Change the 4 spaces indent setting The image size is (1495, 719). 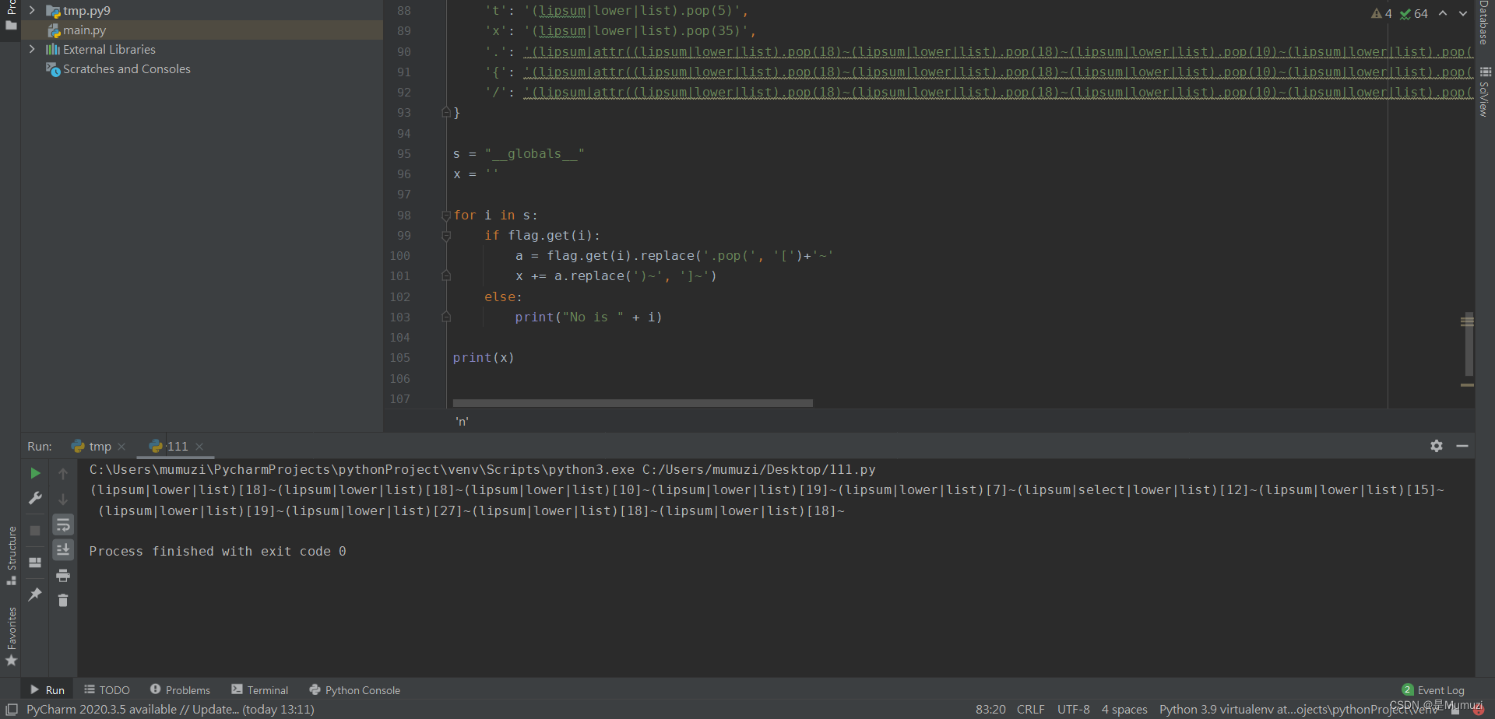coord(1124,710)
